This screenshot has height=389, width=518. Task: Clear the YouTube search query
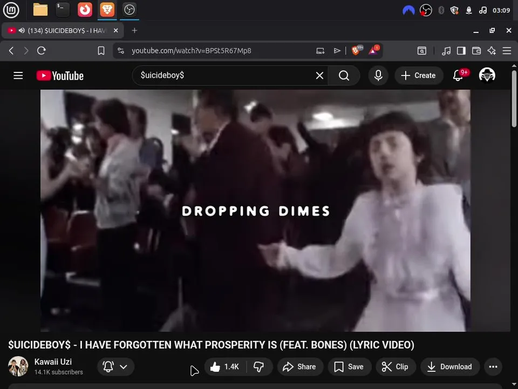pyautogui.click(x=319, y=76)
